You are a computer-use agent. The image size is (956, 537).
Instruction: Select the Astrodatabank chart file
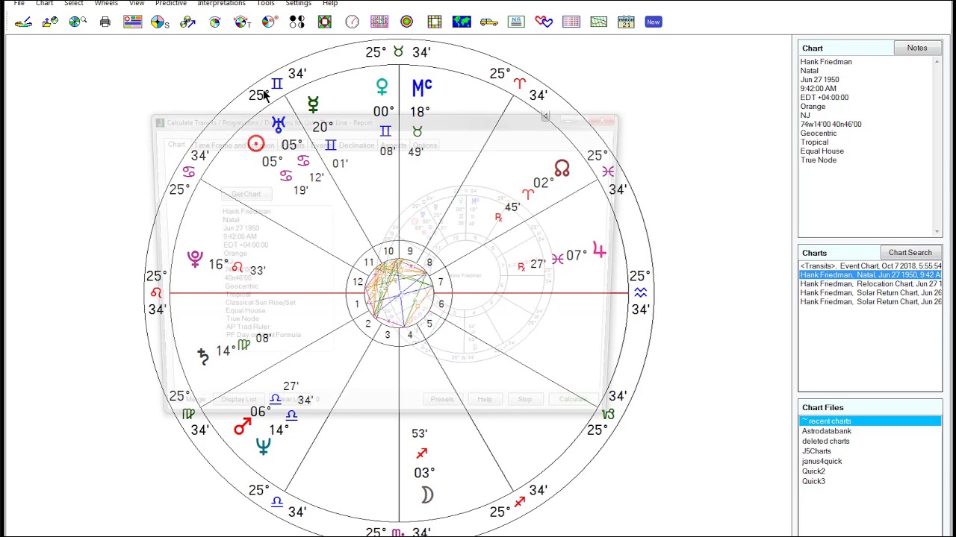click(x=827, y=431)
